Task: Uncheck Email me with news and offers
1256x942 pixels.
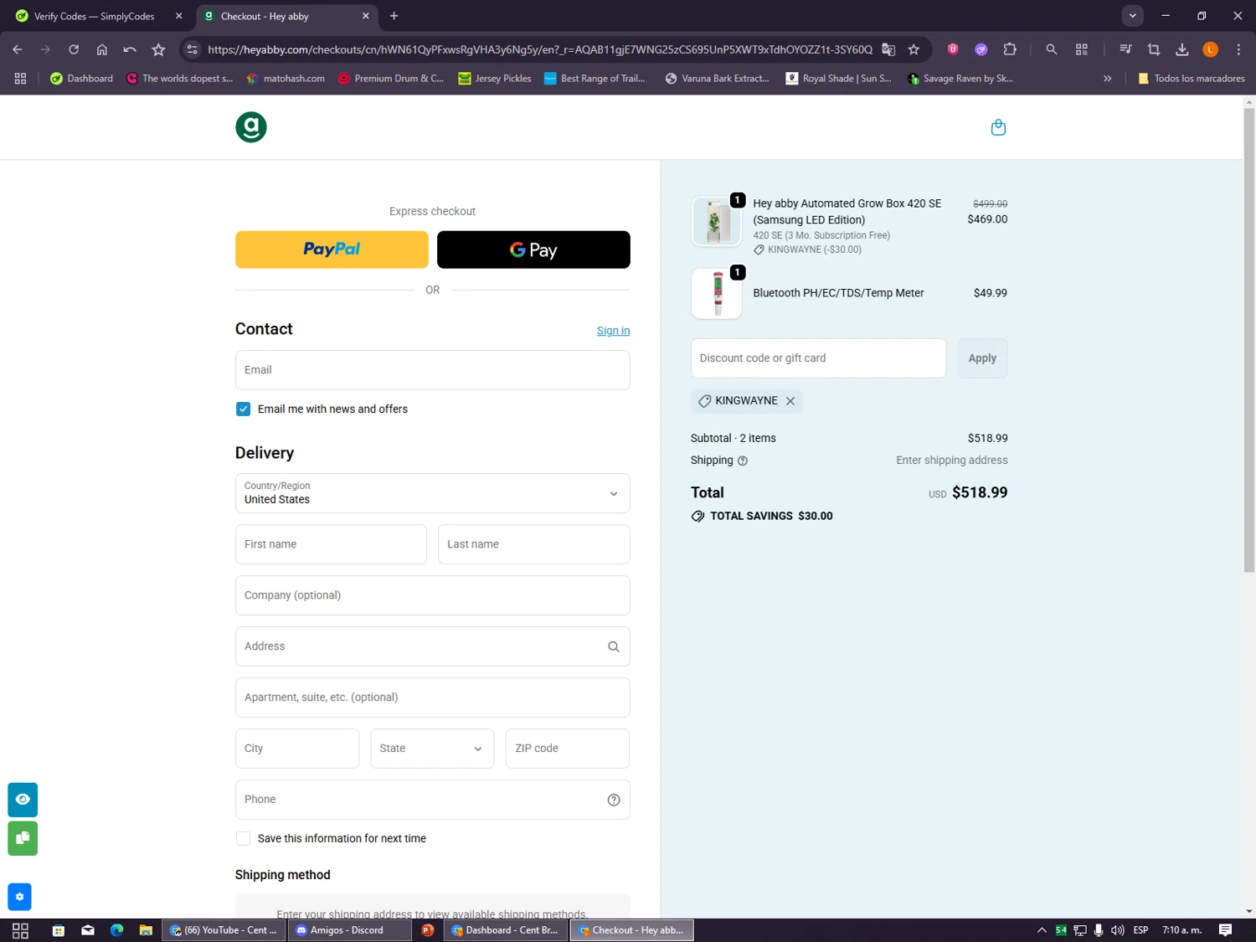Action: (x=243, y=409)
